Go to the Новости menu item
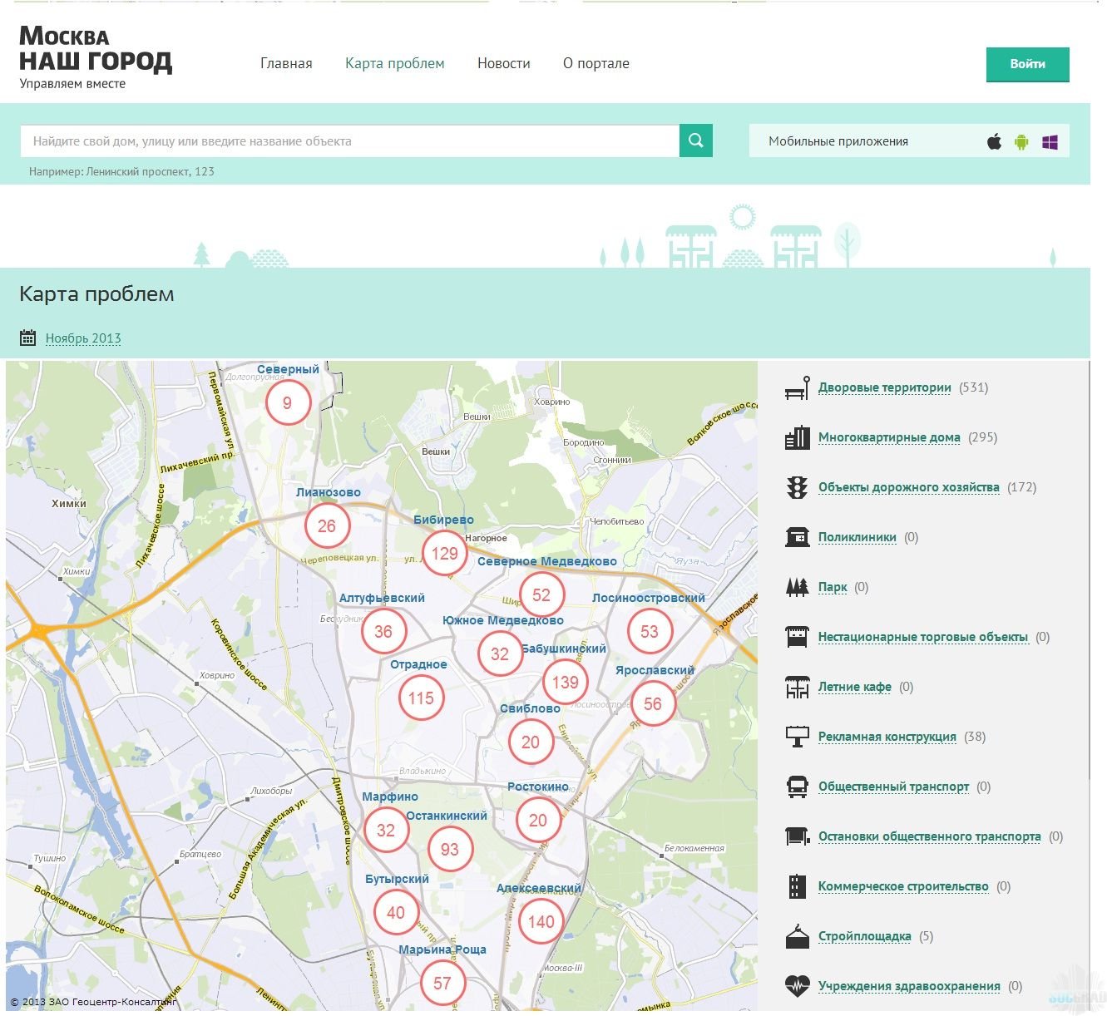 (503, 63)
